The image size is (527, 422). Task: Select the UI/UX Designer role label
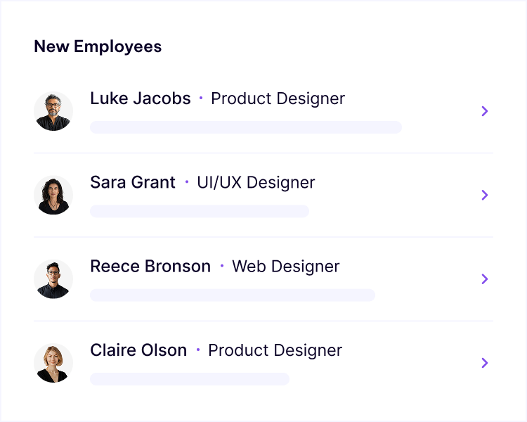[256, 183]
